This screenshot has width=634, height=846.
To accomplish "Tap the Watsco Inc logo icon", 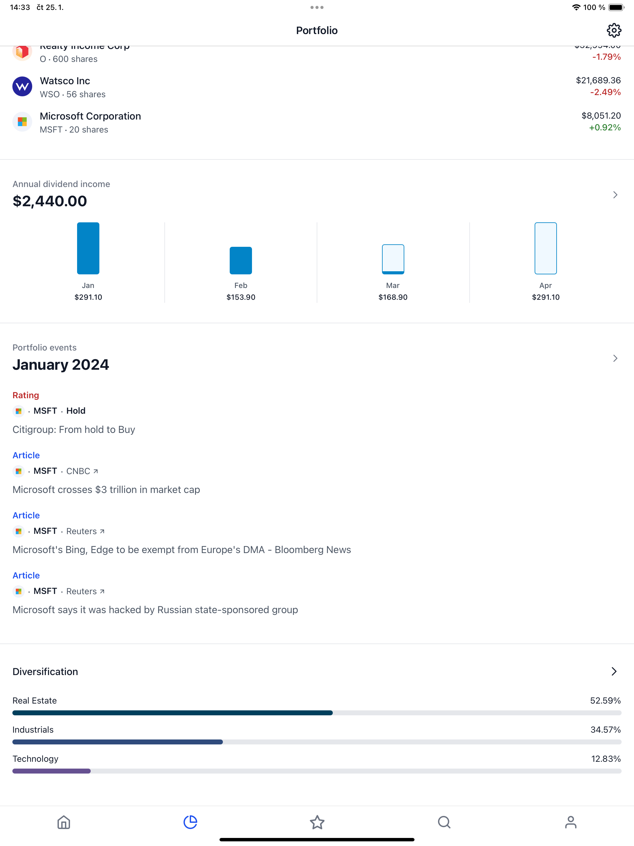I will (x=22, y=86).
